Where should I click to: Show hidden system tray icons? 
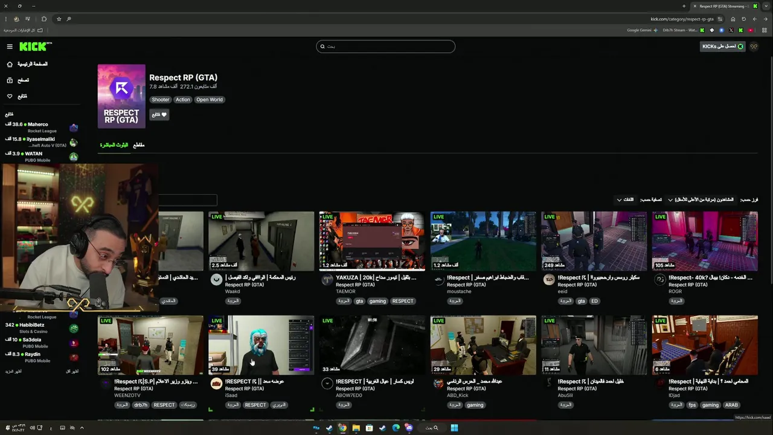point(82,428)
